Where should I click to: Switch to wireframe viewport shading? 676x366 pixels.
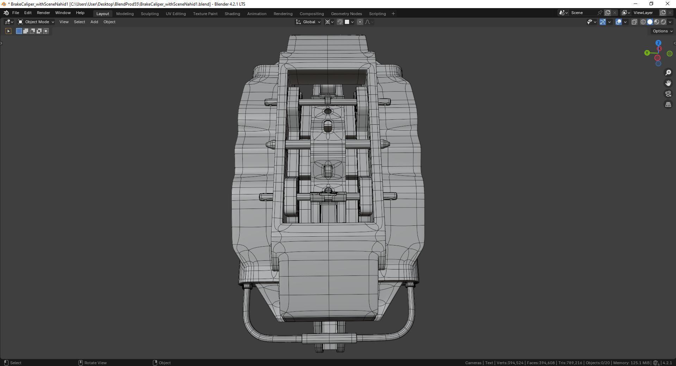point(643,22)
